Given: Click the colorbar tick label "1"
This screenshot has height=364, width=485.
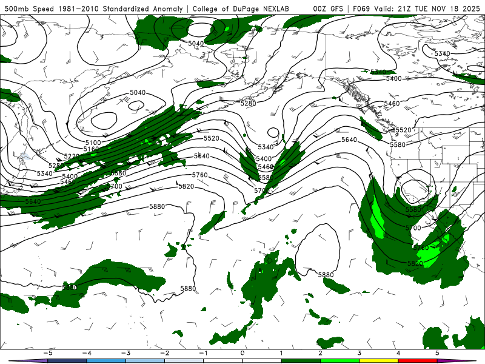Looking at the screenshot, I should click(x=281, y=353).
